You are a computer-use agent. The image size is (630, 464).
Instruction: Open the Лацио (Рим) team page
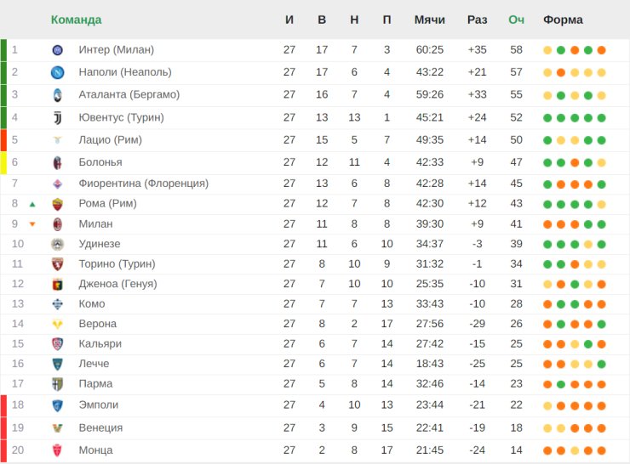(x=110, y=139)
